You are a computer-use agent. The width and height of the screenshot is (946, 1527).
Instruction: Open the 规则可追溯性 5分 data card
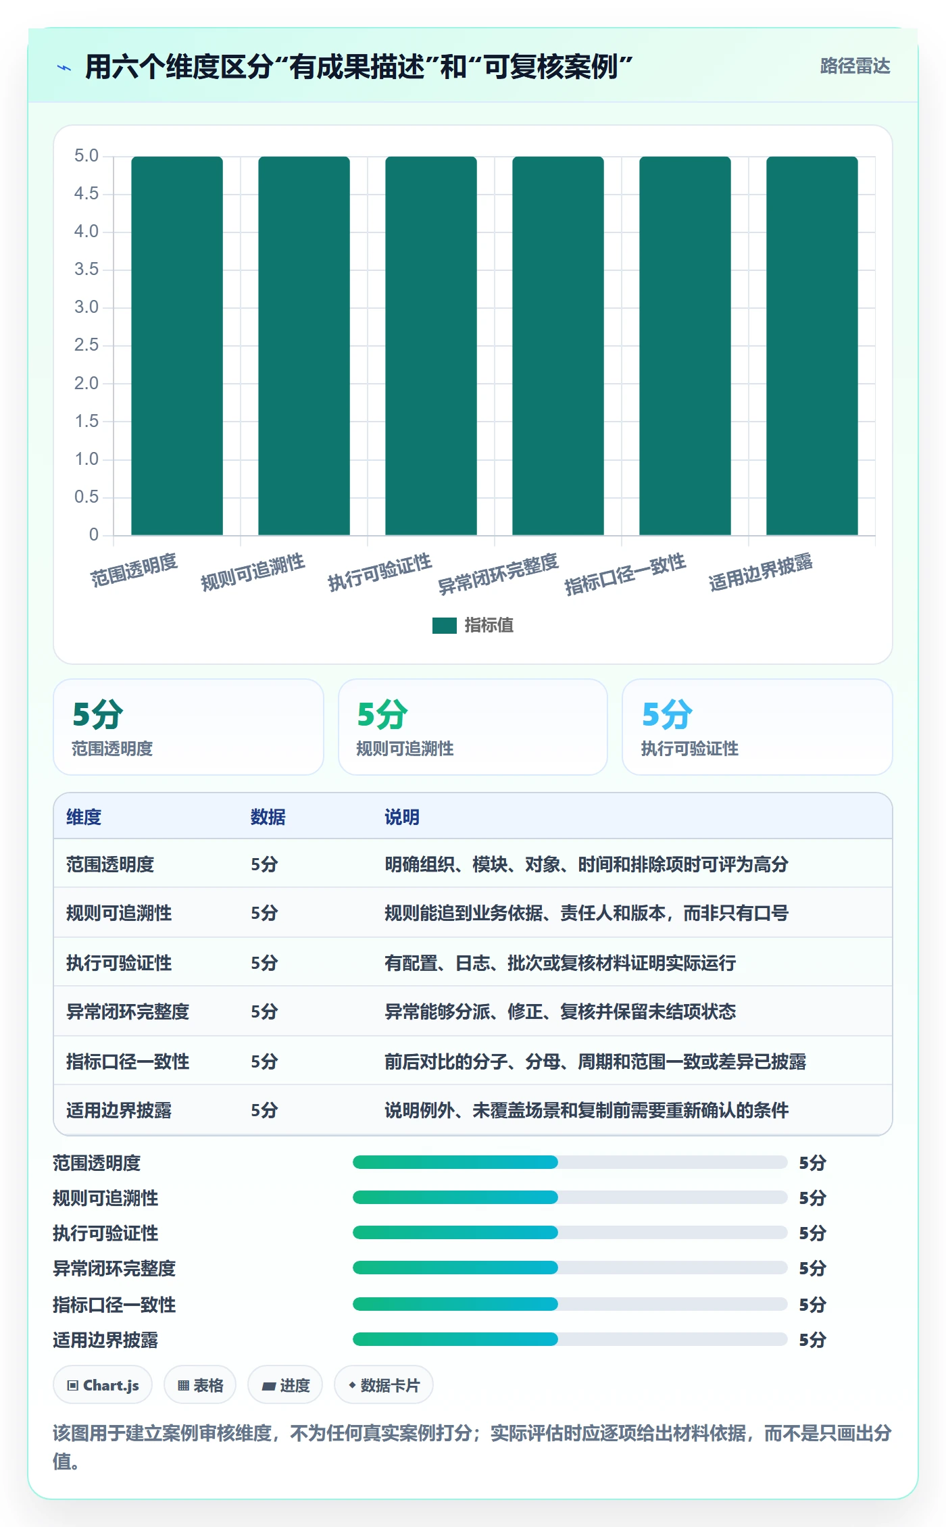473,727
